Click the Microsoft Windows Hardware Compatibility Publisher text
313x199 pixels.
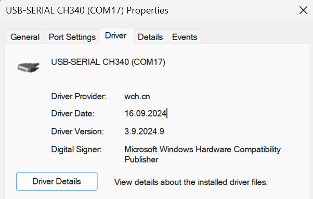click(x=202, y=154)
